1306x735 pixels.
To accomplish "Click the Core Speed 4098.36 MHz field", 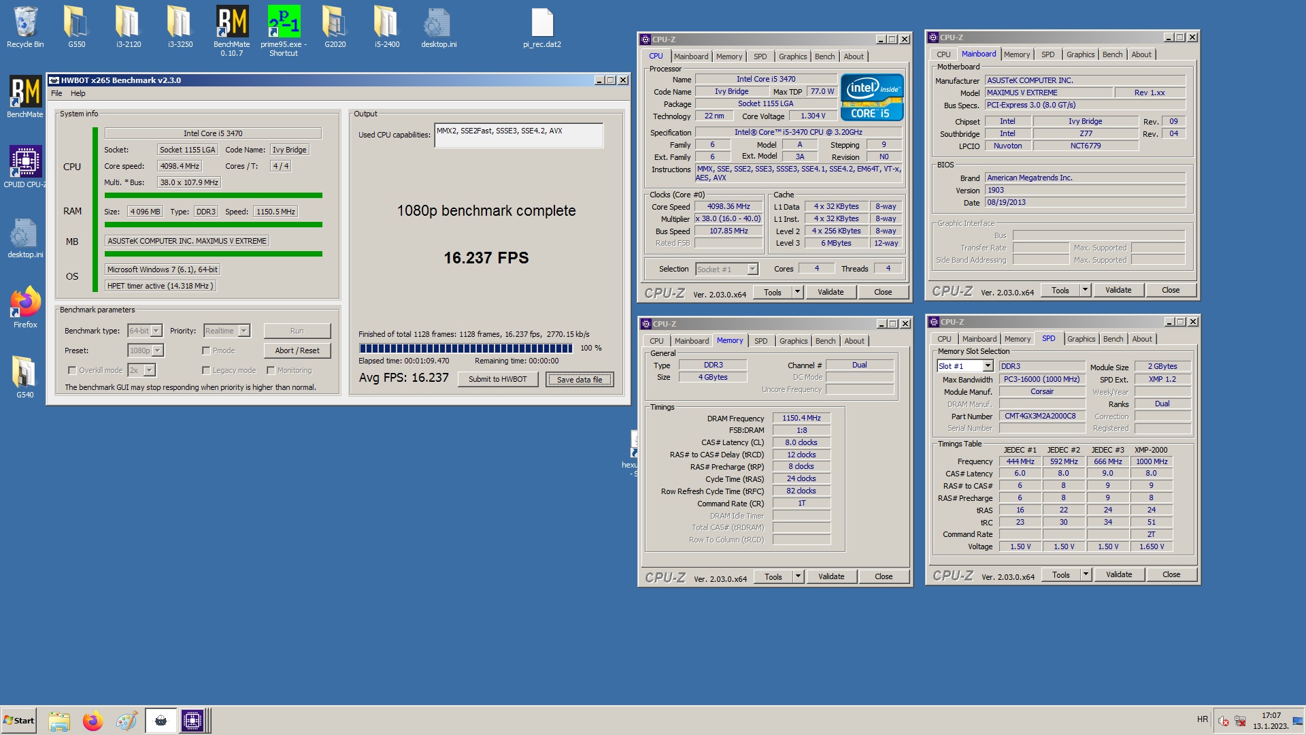I will point(729,206).
